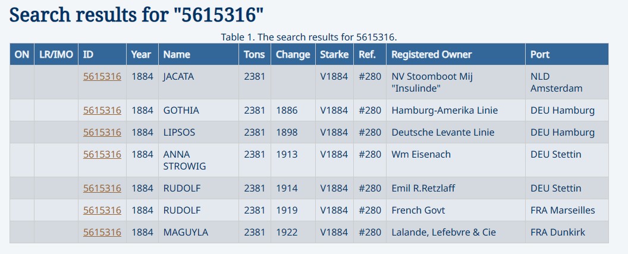Select the Port column header
628x254 pixels.
(540, 54)
